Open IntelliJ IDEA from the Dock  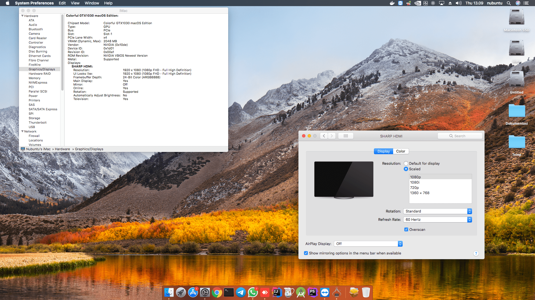(x=276, y=292)
